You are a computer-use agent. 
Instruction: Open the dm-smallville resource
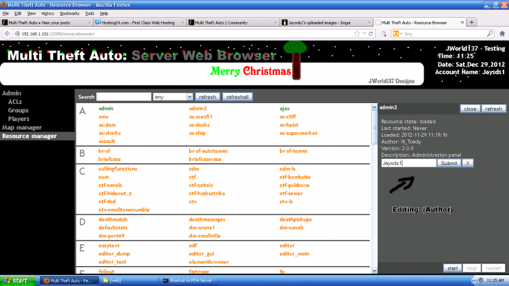tap(204, 236)
